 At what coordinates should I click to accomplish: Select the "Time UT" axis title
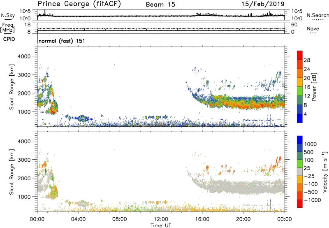[161, 226]
